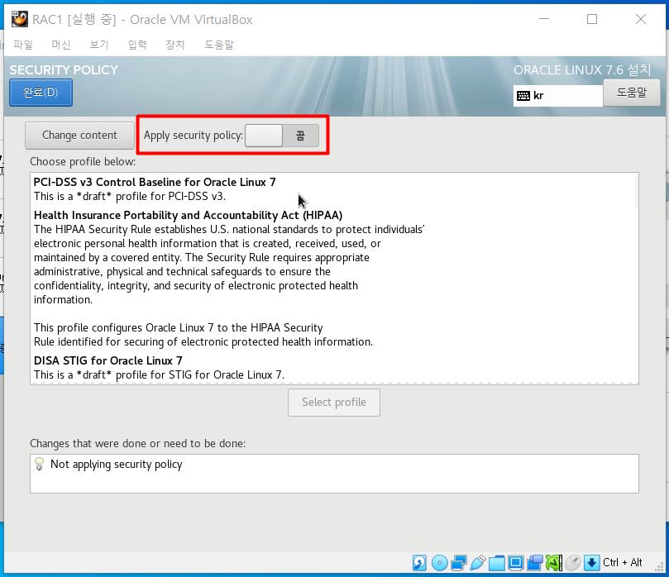Click the VirtualBox window title icon
This screenshot has height=577, width=669.
click(x=19, y=19)
